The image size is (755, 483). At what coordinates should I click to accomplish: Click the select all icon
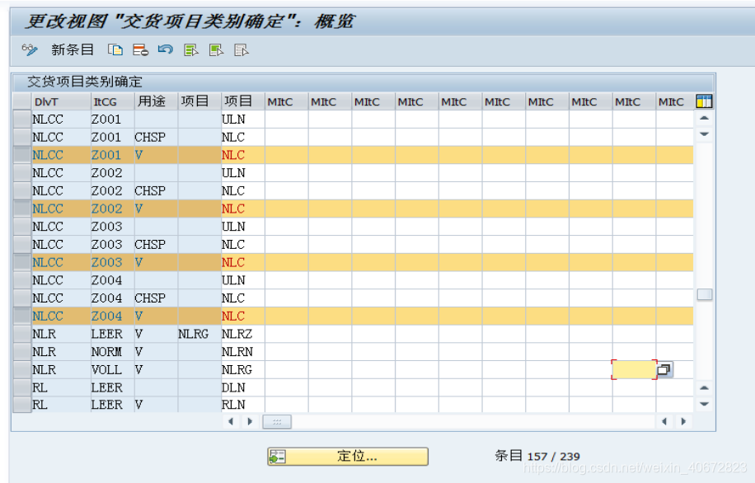point(191,50)
